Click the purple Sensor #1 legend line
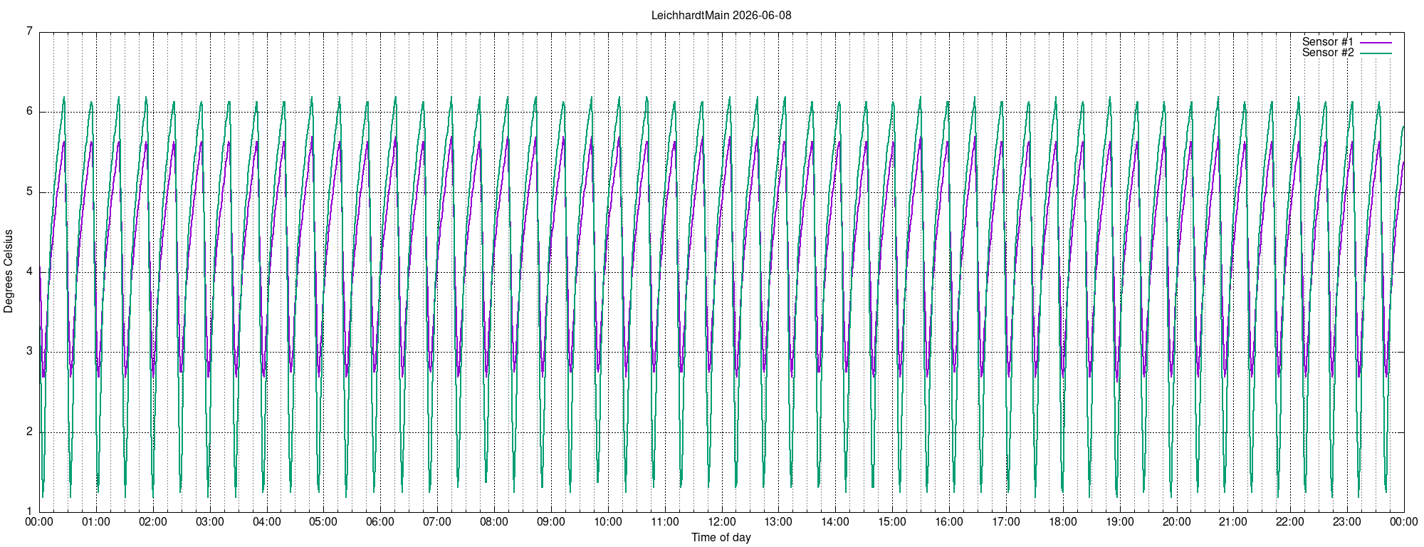Viewport: 1424px width, 547px height. click(x=1376, y=42)
